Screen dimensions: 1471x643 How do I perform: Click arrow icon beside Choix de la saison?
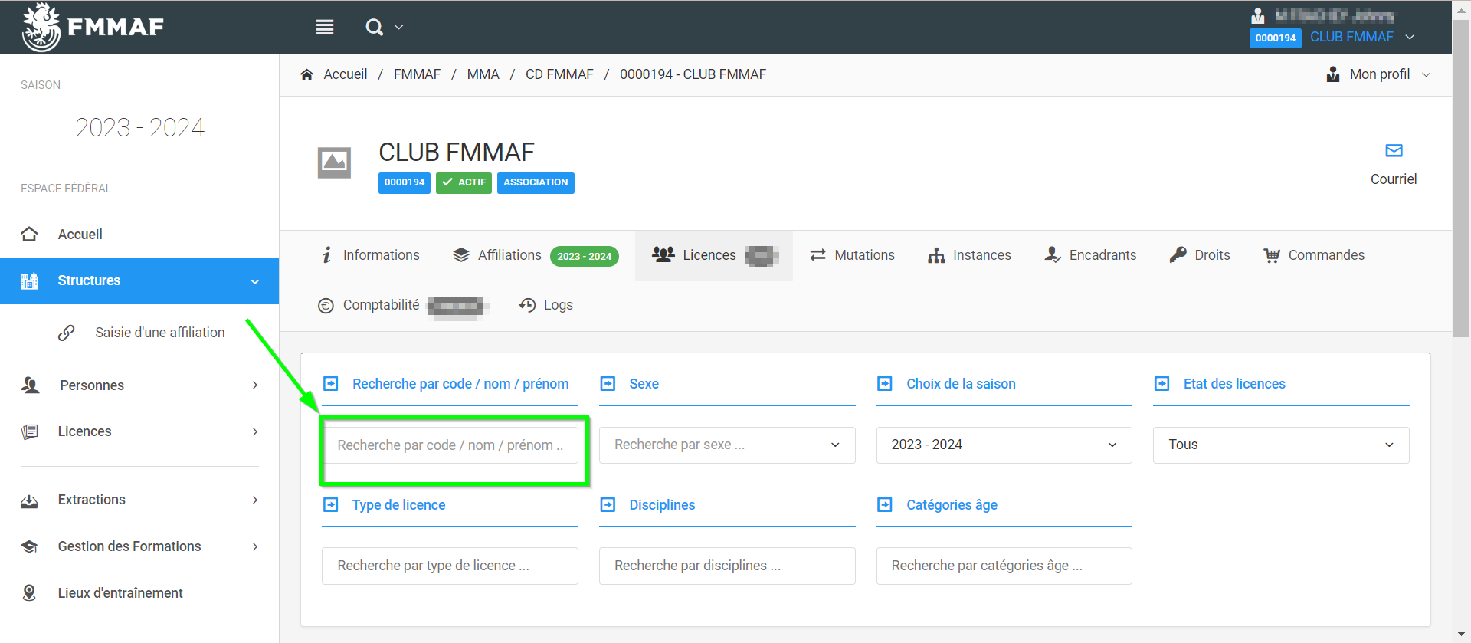tap(885, 384)
